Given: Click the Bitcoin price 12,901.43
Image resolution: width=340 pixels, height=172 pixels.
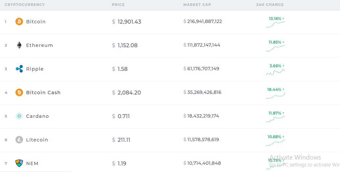Looking at the screenshot, I should point(129,22).
